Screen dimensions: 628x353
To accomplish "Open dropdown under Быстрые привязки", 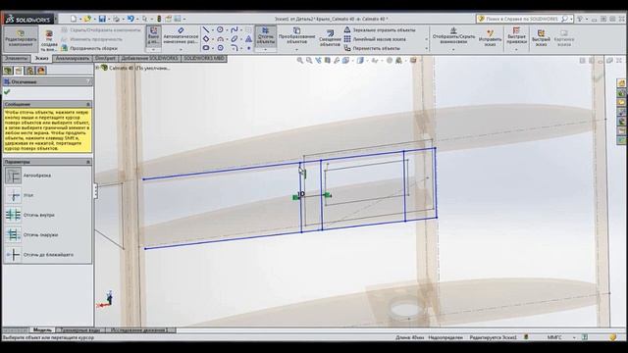I will 516,50.
